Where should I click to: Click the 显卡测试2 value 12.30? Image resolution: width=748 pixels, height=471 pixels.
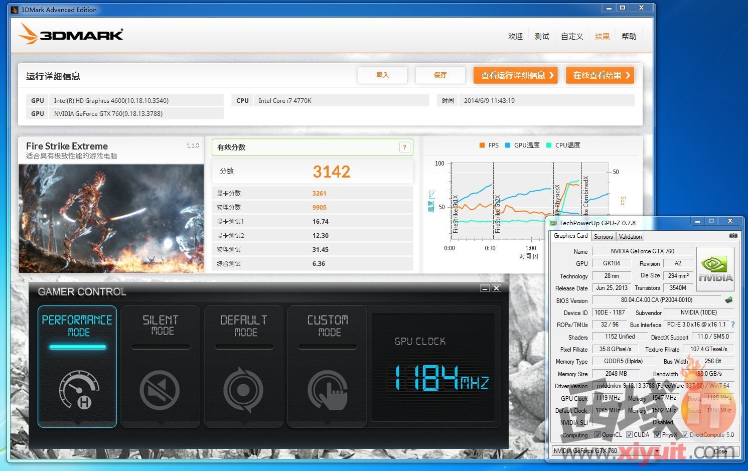click(320, 235)
